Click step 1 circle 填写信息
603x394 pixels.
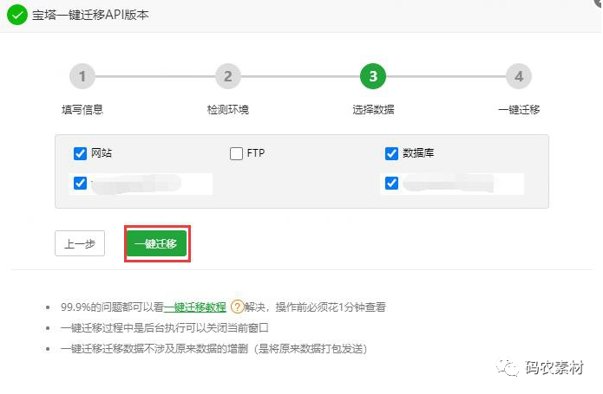82,76
